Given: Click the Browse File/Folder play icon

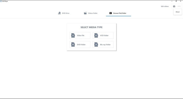Looking at the screenshot, I should [x=111, y=13].
